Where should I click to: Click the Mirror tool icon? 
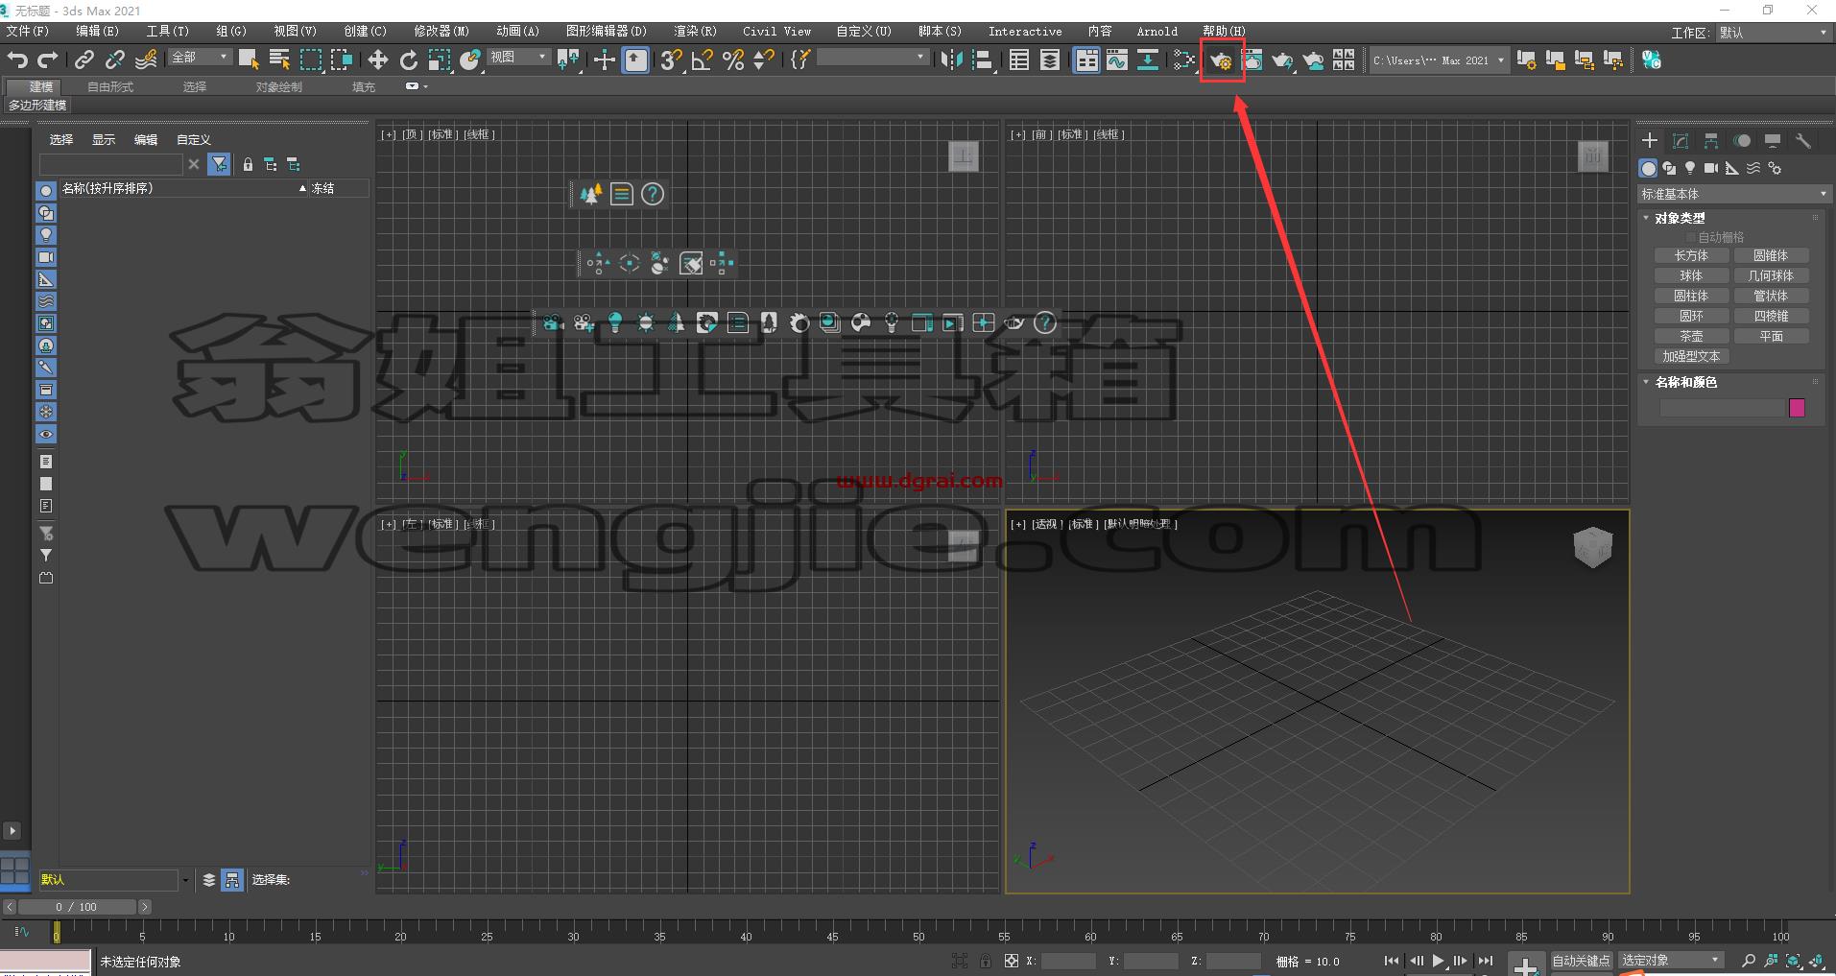(x=951, y=60)
